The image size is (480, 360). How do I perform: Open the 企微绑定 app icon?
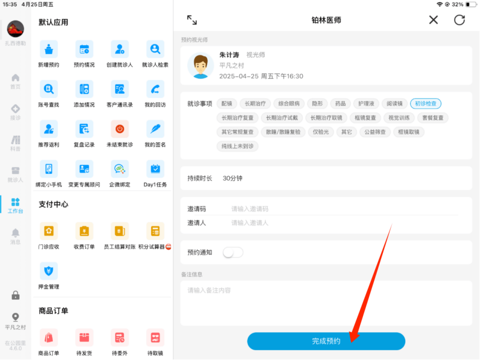pos(120,169)
